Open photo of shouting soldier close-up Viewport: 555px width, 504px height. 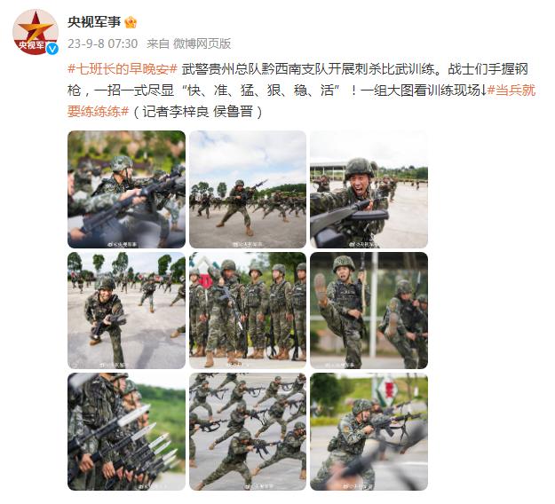click(x=369, y=189)
